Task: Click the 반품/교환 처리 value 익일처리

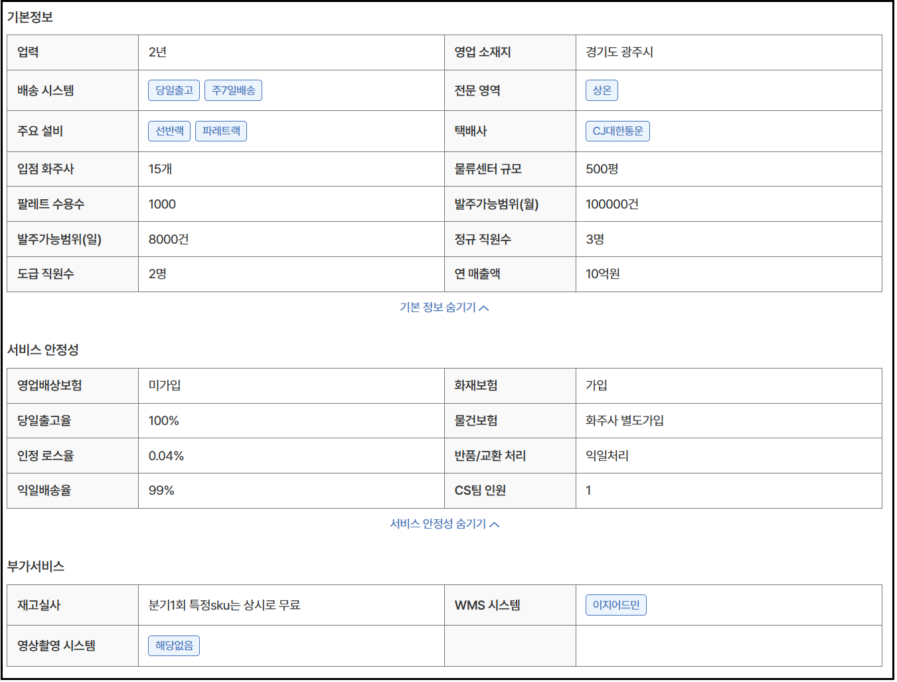Action: click(x=607, y=456)
